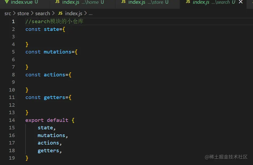Click line number 1 in gutter
The image size is (253, 165).
[13, 22]
